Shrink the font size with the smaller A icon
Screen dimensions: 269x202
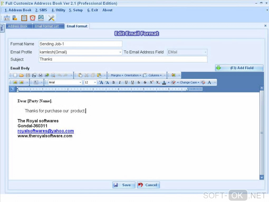(x=107, y=83)
